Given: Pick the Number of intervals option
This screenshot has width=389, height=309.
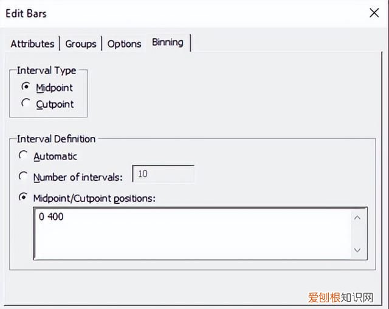Looking at the screenshot, I should 24,176.
